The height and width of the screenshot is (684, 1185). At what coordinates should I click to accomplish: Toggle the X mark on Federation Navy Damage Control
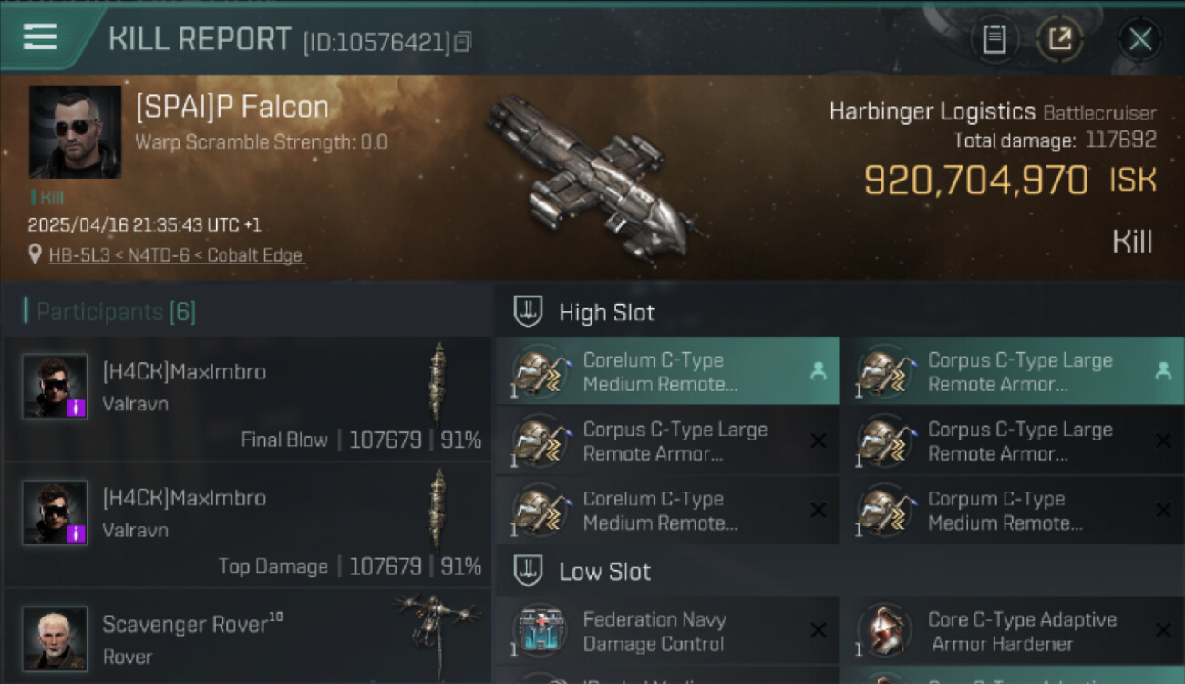click(x=819, y=630)
